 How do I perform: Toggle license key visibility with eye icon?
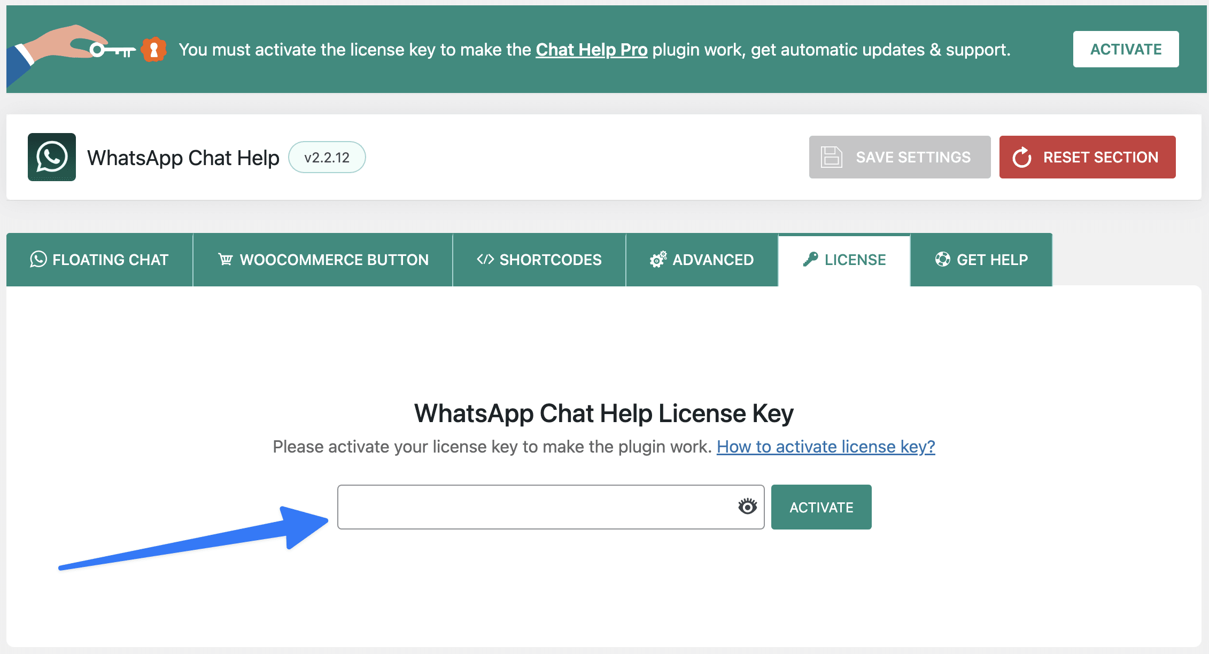click(x=748, y=506)
